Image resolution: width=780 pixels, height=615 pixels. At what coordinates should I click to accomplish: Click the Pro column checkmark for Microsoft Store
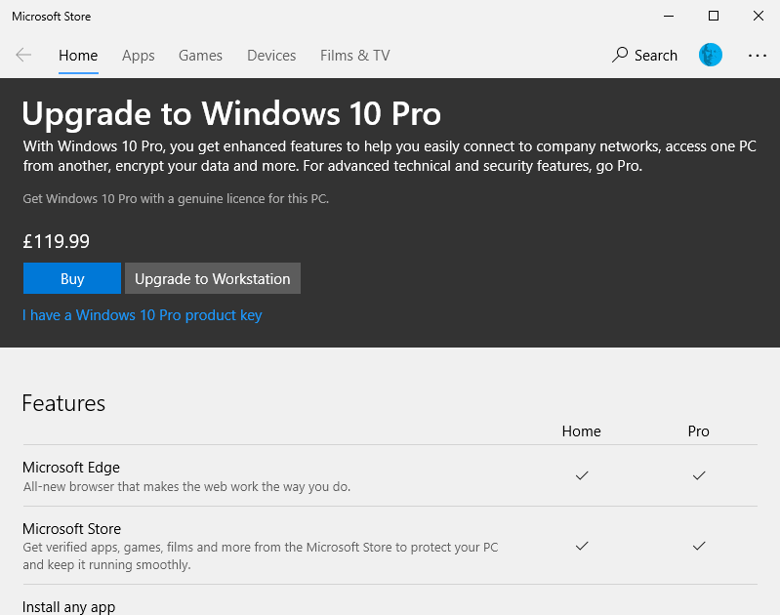(x=699, y=546)
